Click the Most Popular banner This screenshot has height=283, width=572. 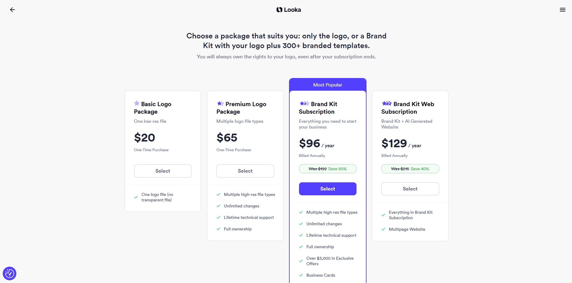pyautogui.click(x=327, y=85)
